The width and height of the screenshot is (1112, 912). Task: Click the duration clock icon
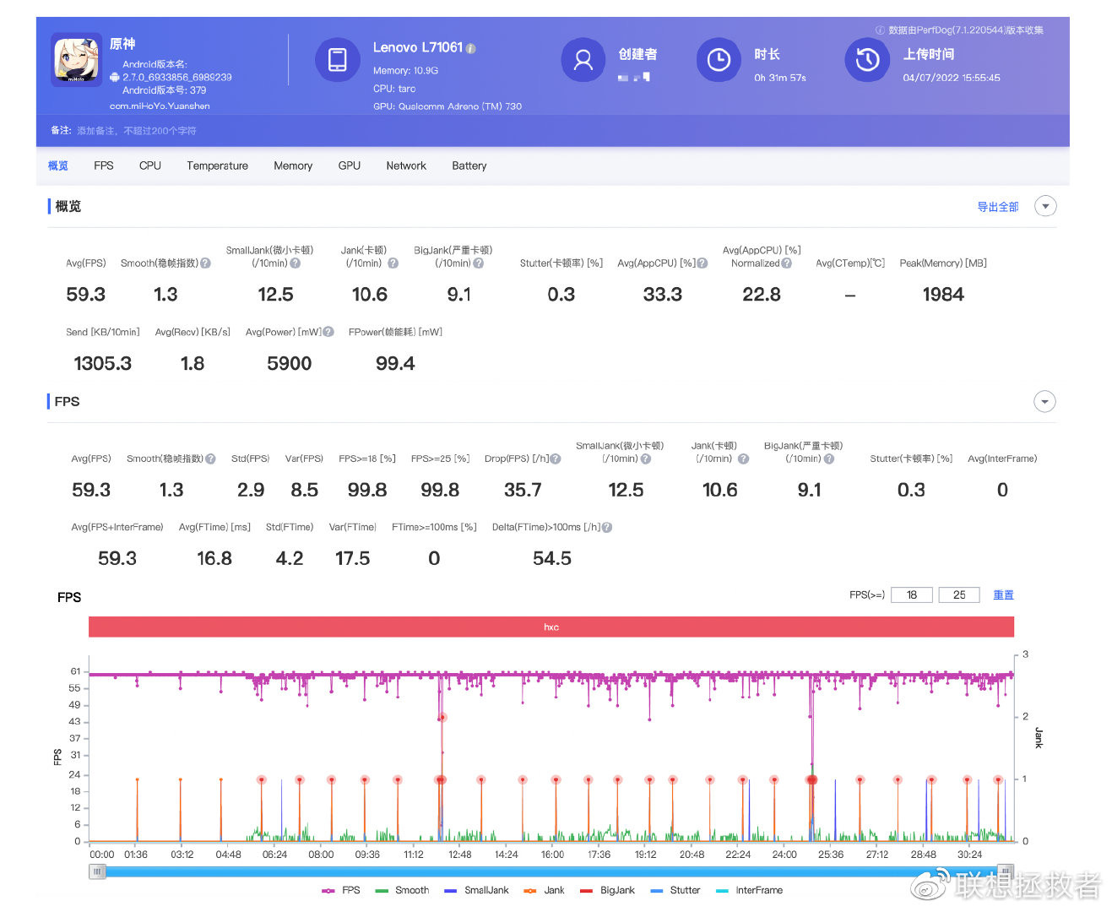[719, 60]
